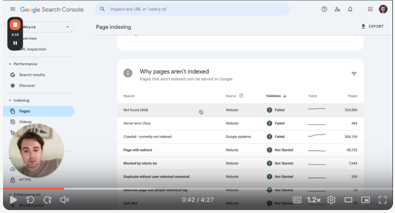Rewind the video five seconds

tap(30, 200)
